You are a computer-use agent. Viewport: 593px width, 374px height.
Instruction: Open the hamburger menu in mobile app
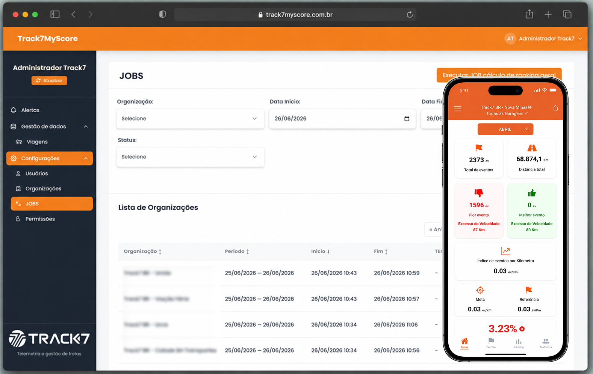click(457, 109)
